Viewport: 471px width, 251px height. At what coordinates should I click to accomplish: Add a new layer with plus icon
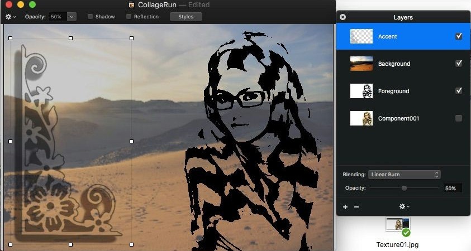[345, 206]
